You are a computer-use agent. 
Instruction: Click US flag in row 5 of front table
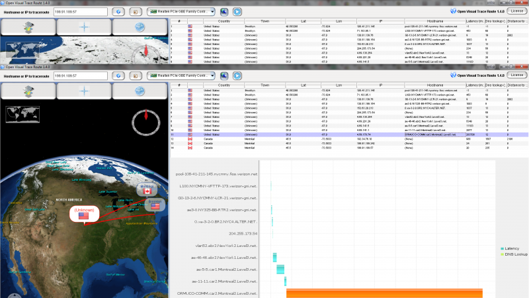pyautogui.click(x=190, y=108)
